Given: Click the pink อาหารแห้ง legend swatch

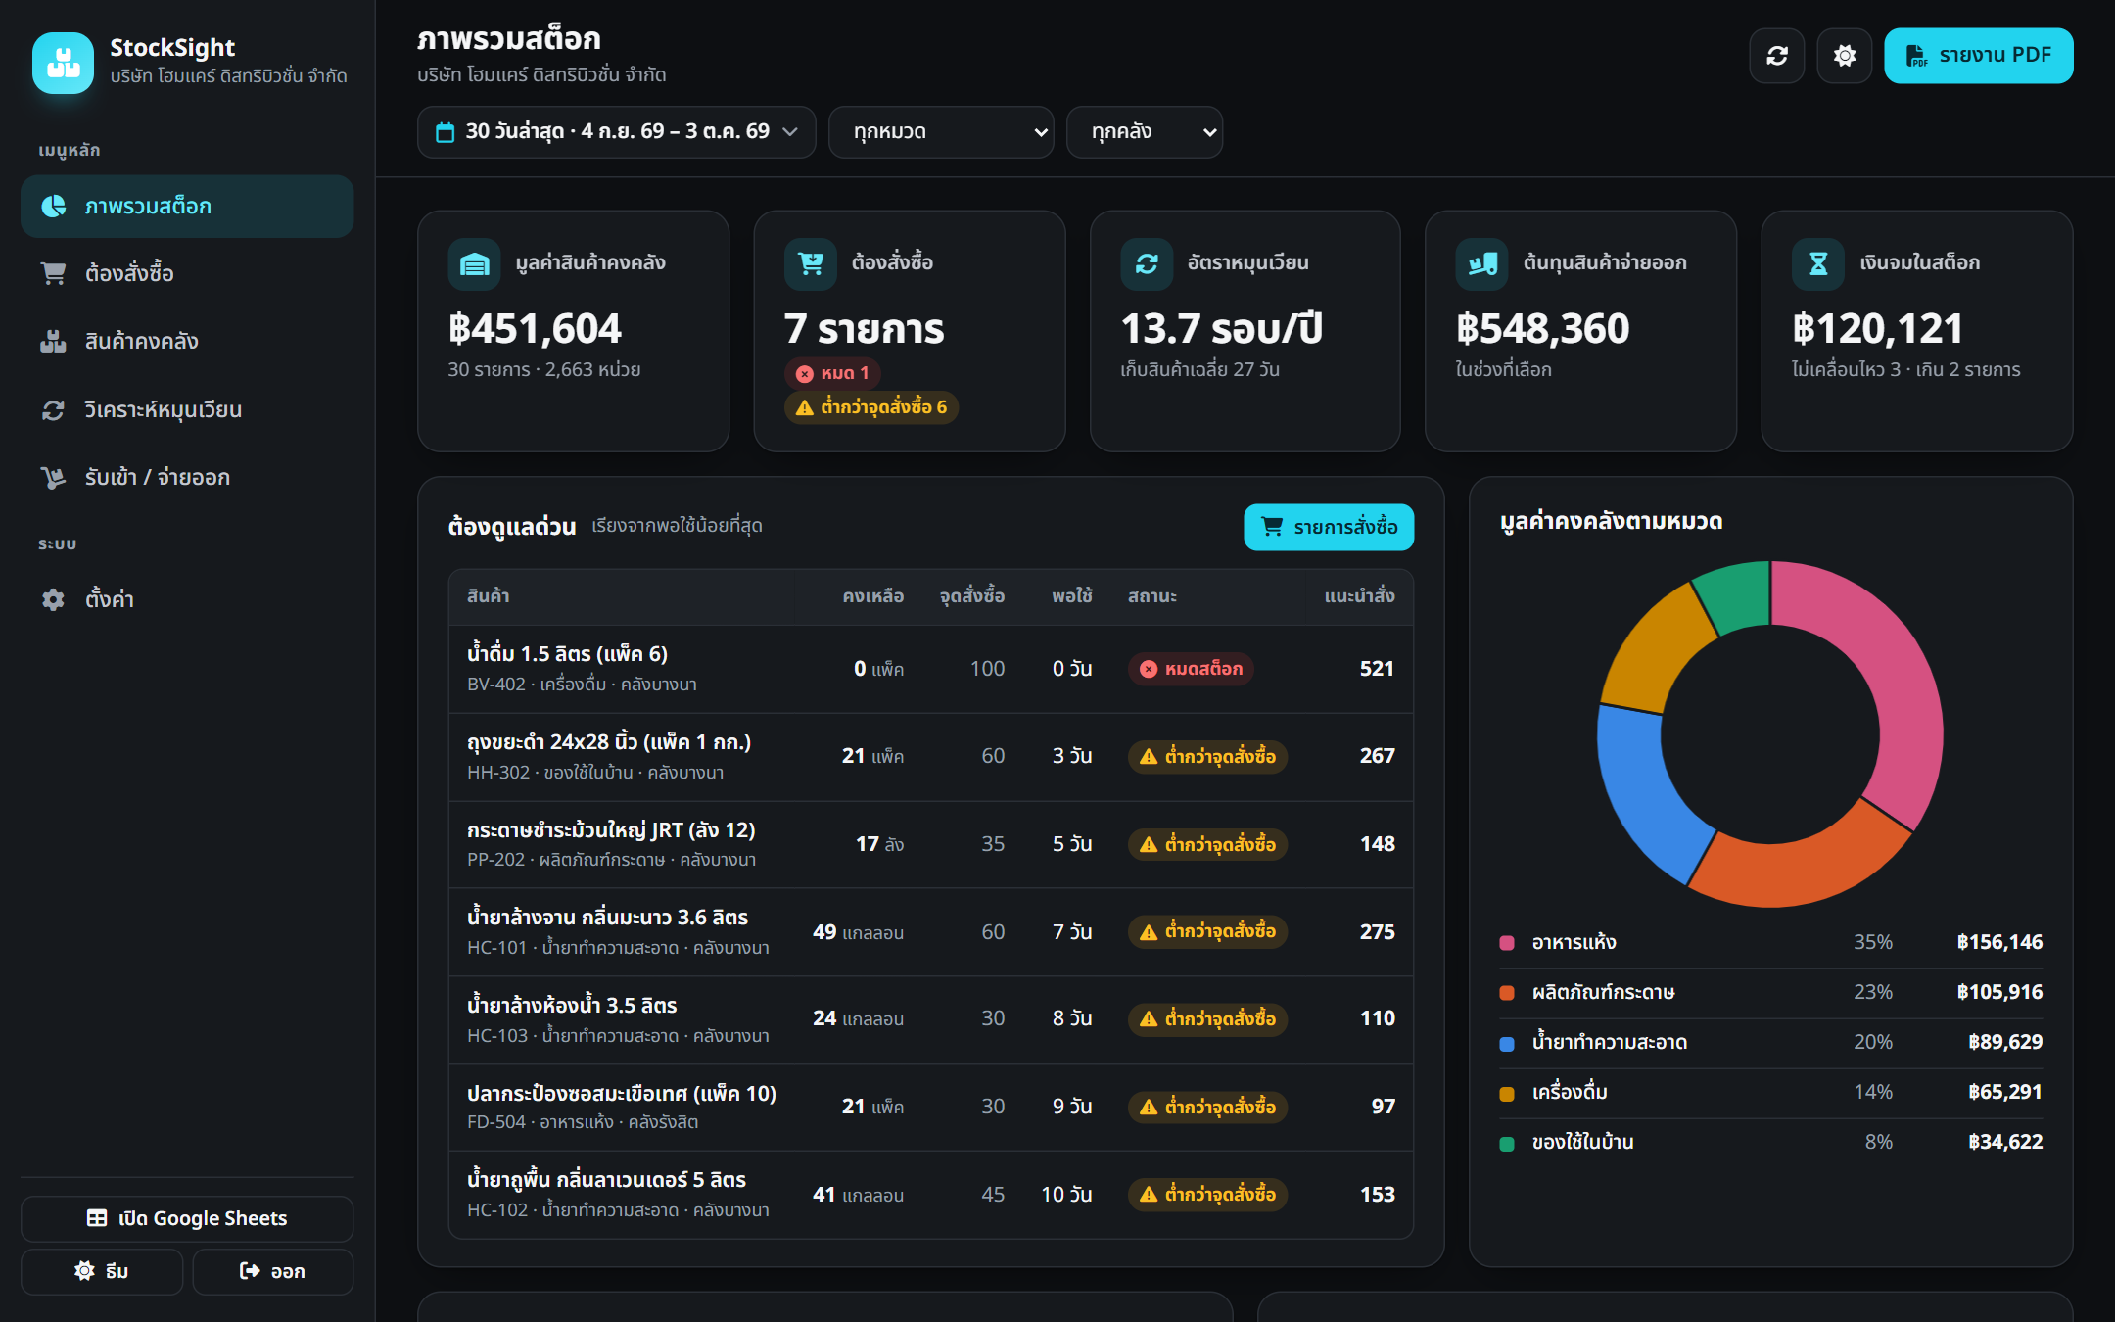Looking at the screenshot, I should [x=1507, y=943].
